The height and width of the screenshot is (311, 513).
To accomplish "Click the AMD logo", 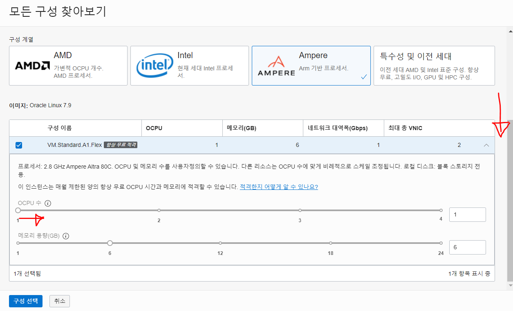I will click(32, 65).
